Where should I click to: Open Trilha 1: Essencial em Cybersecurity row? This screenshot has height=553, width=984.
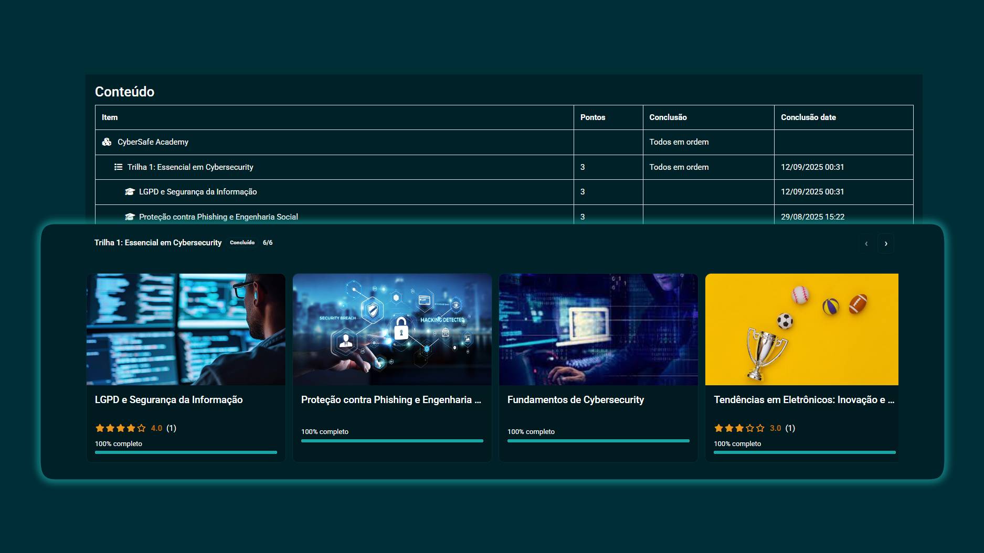190,167
